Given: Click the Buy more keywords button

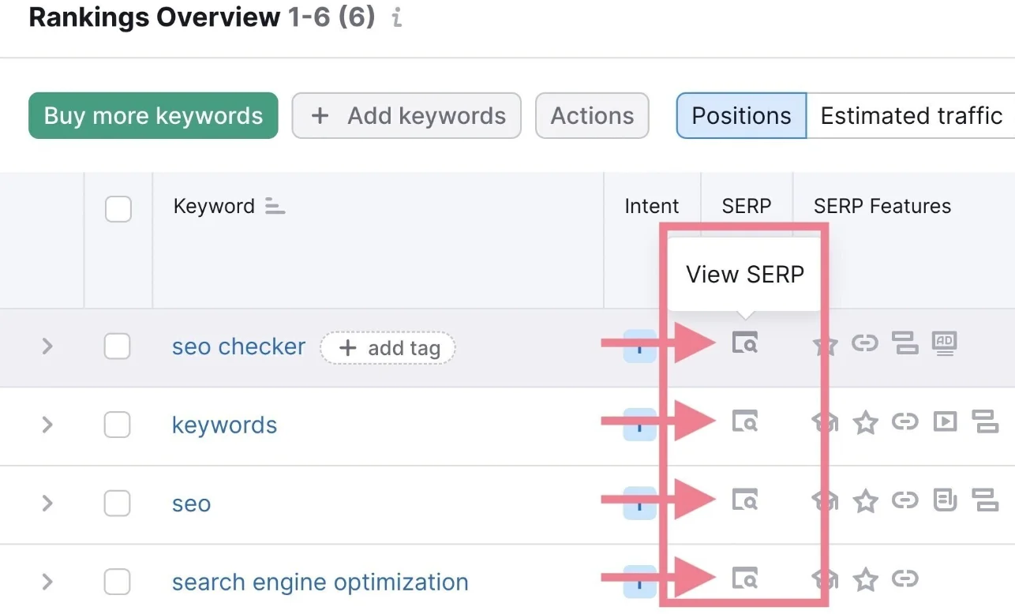Looking at the screenshot, I should [x=153, y=116].
